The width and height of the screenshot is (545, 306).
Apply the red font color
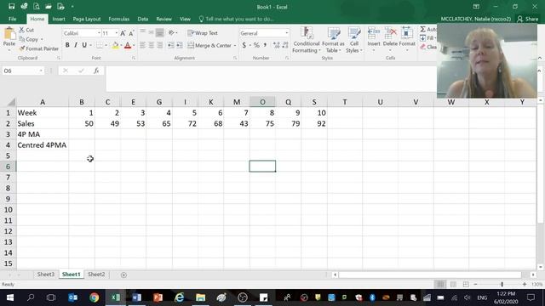pyautogui.click(x=128, y=45)
